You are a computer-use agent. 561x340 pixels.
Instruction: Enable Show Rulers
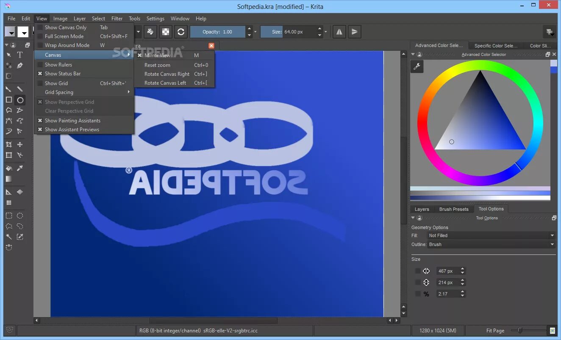[x=84, y=64]
